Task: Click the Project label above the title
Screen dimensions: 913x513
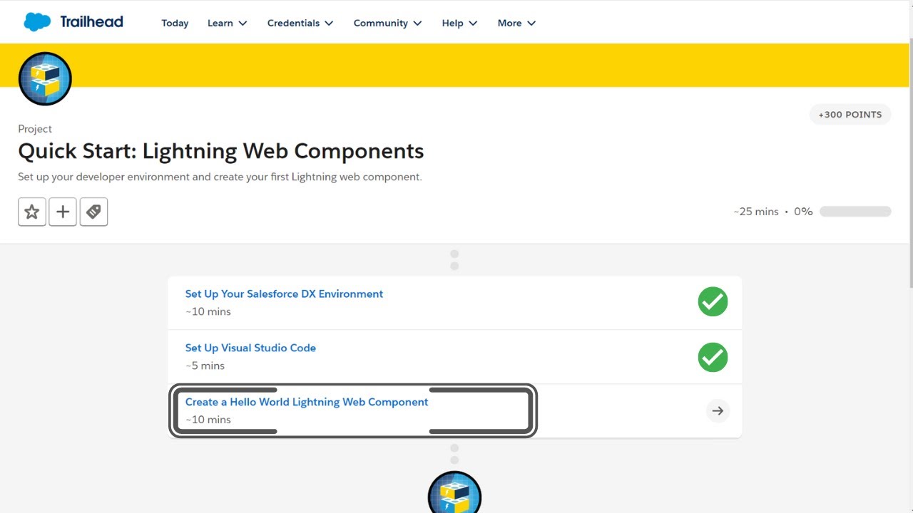Action: (x=35, y=129)
